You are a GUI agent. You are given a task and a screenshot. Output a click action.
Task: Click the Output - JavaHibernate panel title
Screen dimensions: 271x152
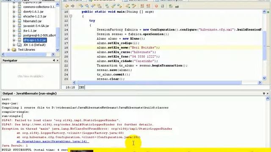pos(29,93)
